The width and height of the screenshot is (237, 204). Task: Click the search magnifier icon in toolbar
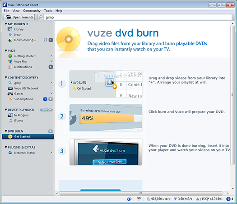(x=40, y=17)
